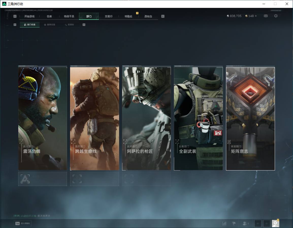Image resolution: width=293 pixels, height=228 pixels.
Task: Click the flags icon in bottom bar
Action: [x=234, y=223]
